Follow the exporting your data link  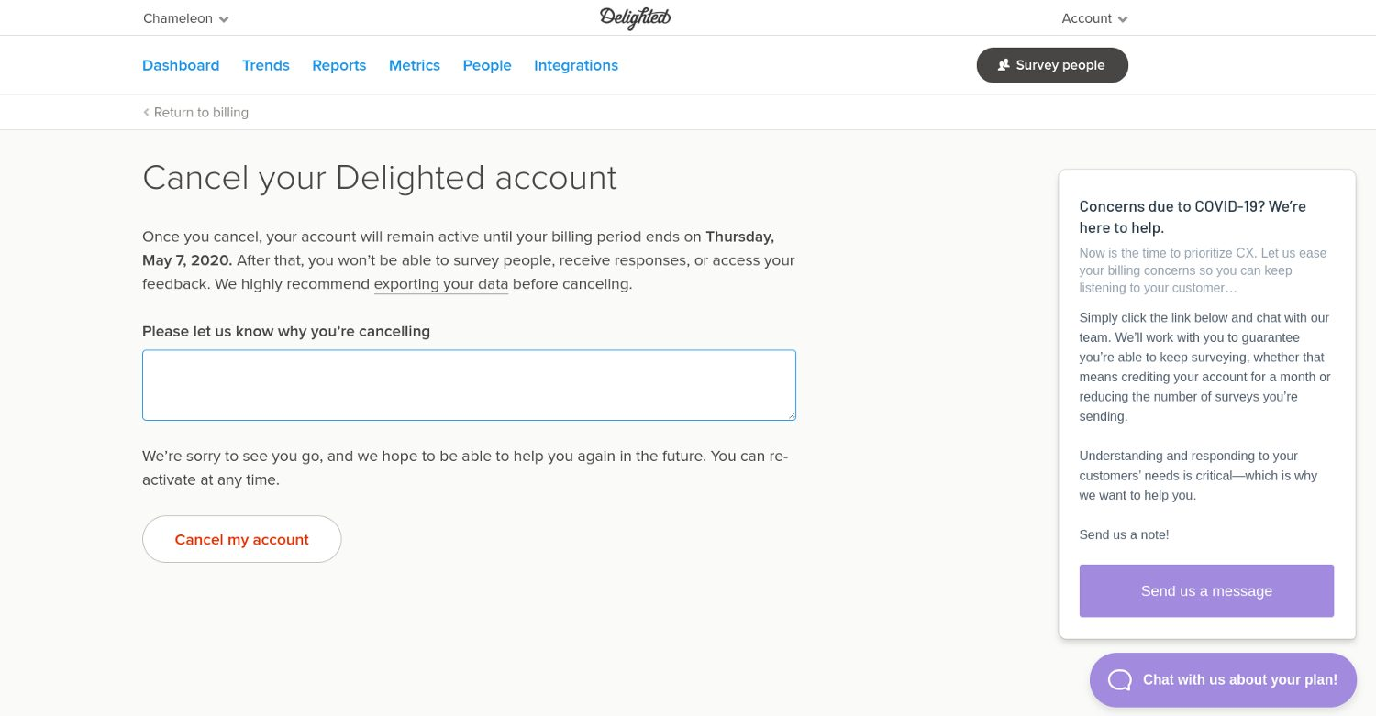pyautogui.click(x=441, y=284)
